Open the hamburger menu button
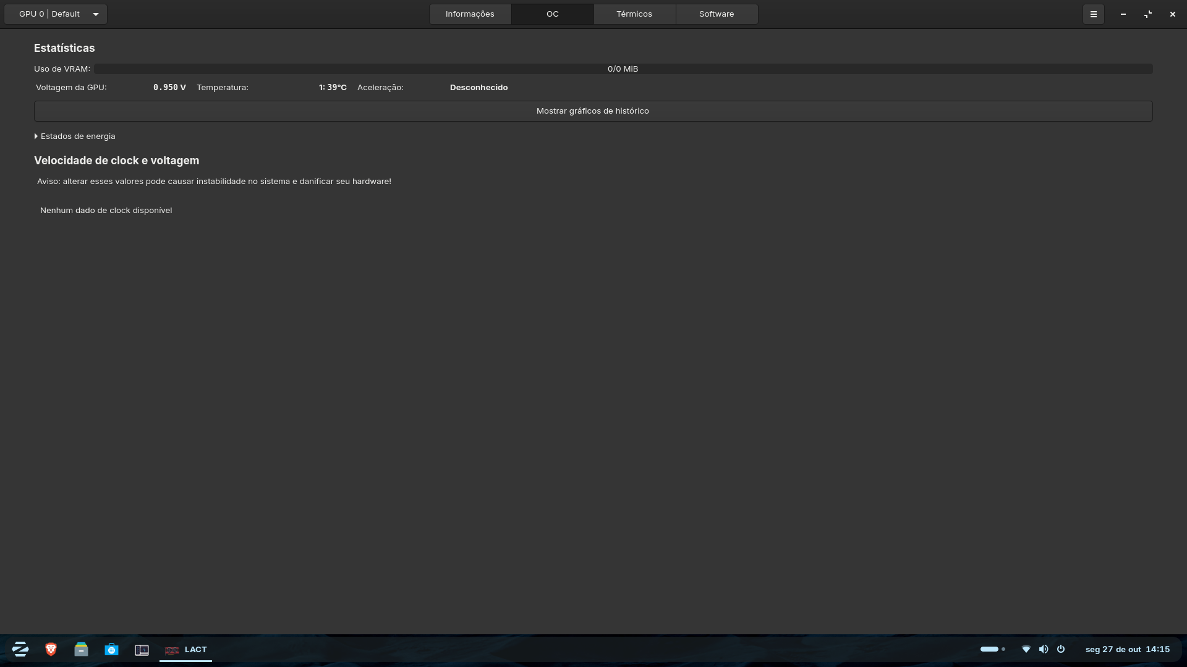This screenshot has height=667, width=1187. [1093, 14]
